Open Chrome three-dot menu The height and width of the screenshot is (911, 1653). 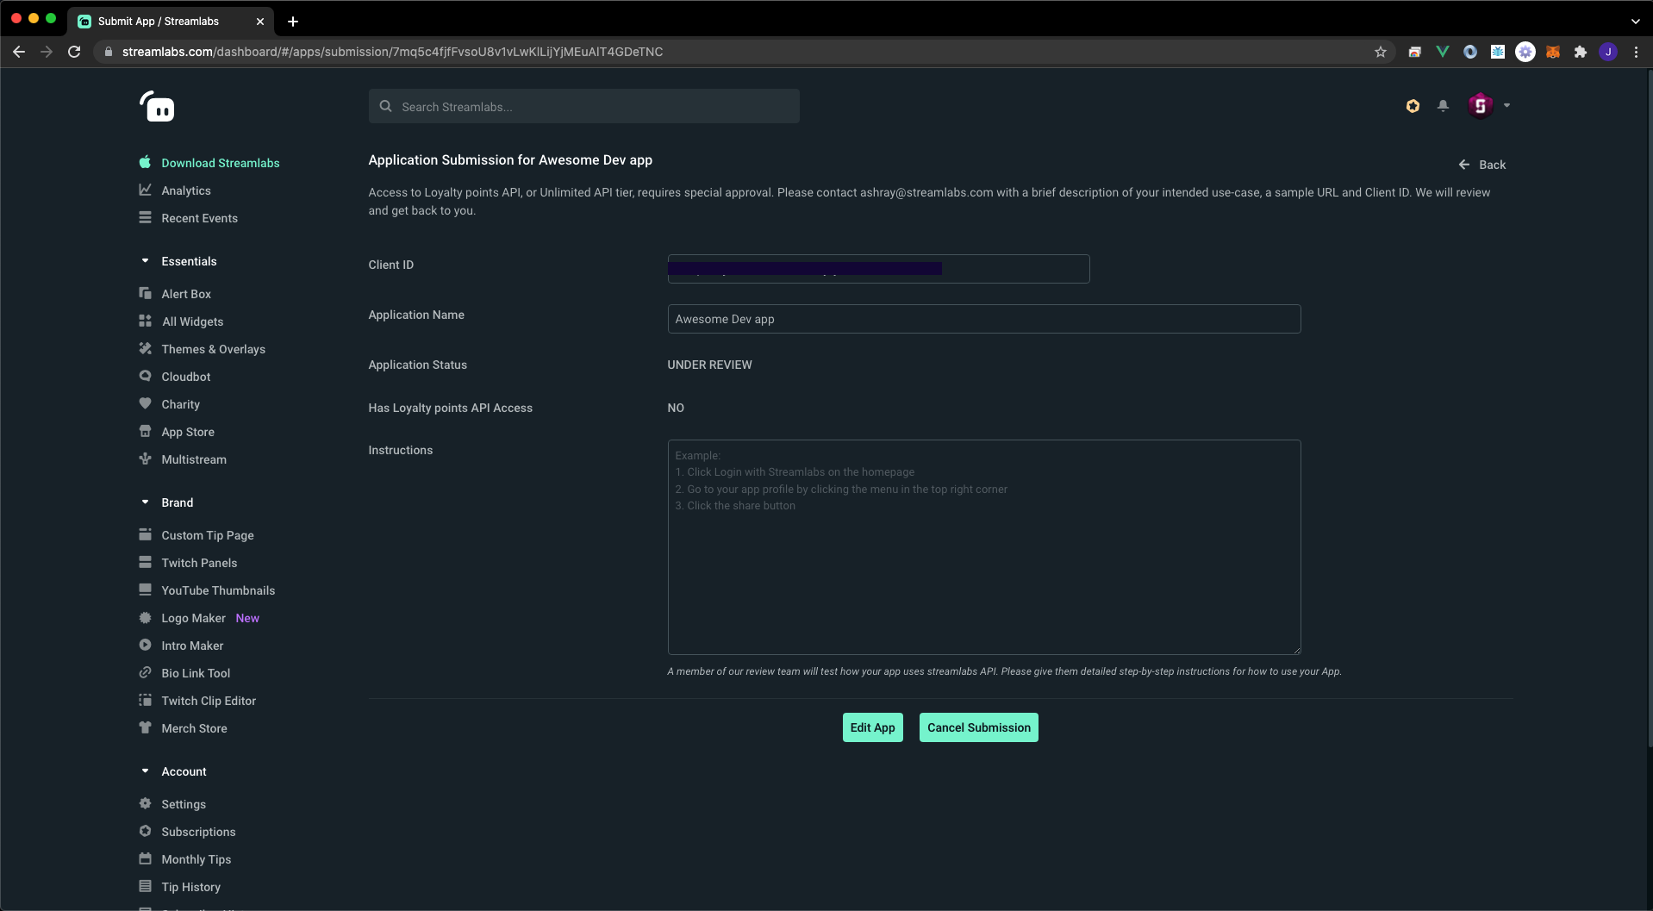click(x=1636, y=52)
